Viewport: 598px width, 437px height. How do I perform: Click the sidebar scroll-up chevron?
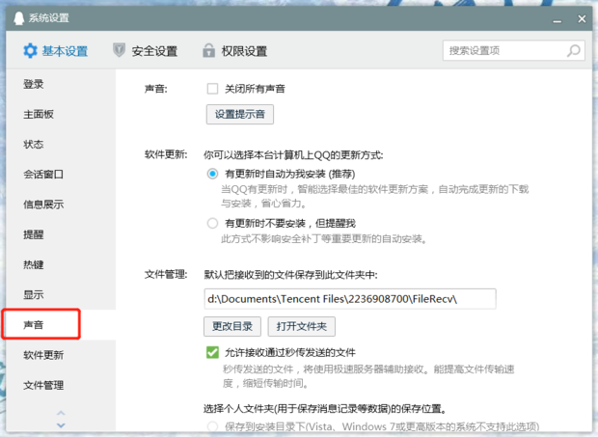(x=61, y=413)
